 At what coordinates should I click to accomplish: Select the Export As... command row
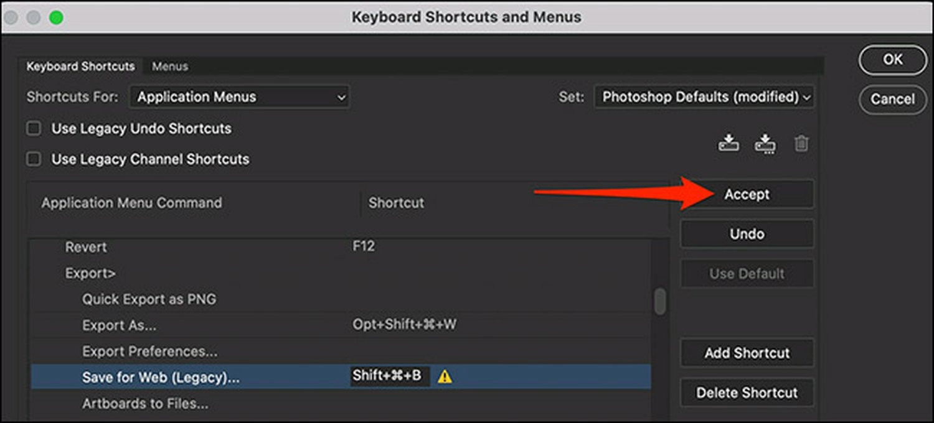point(341,325)
